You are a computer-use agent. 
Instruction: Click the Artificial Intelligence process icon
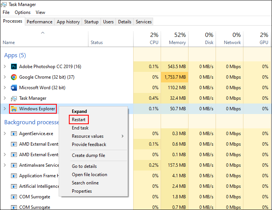pyautogui.click(x=14, y=186)
